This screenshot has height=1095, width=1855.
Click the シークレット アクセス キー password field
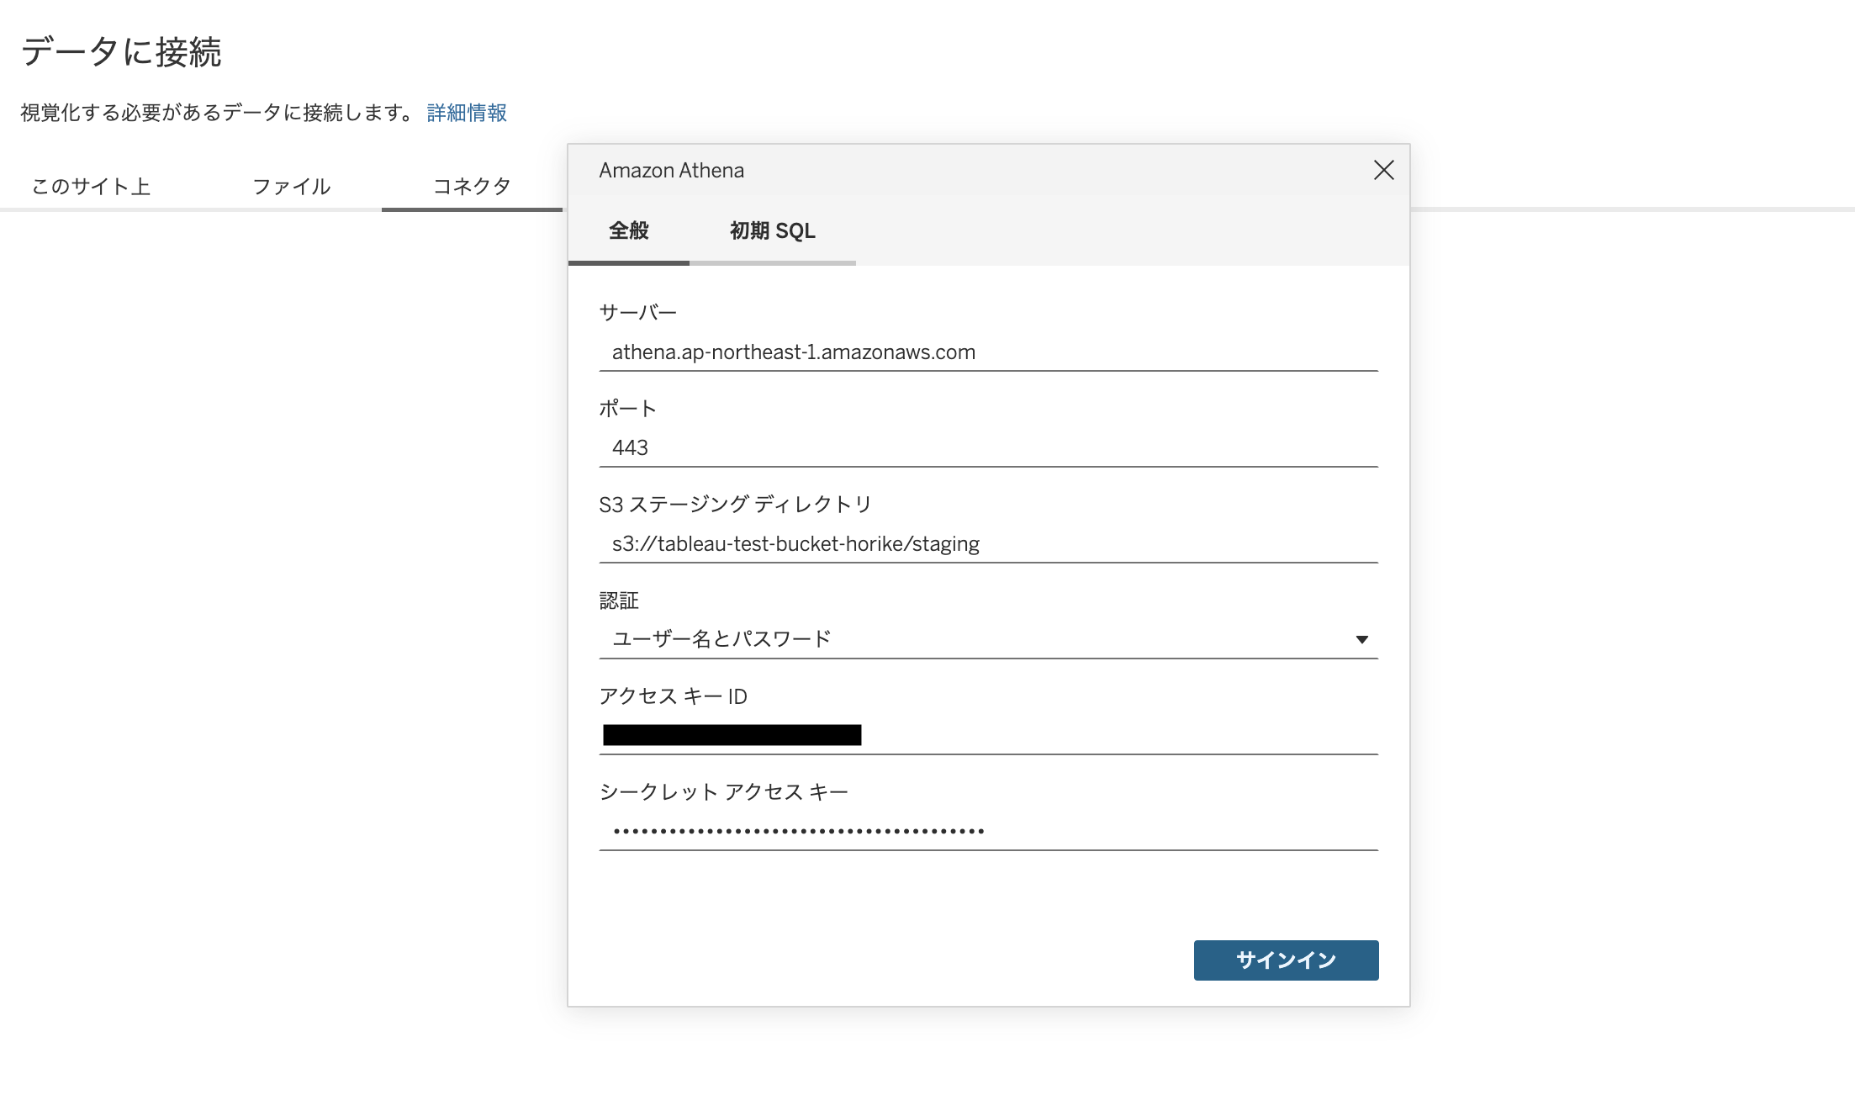point(988,831)
